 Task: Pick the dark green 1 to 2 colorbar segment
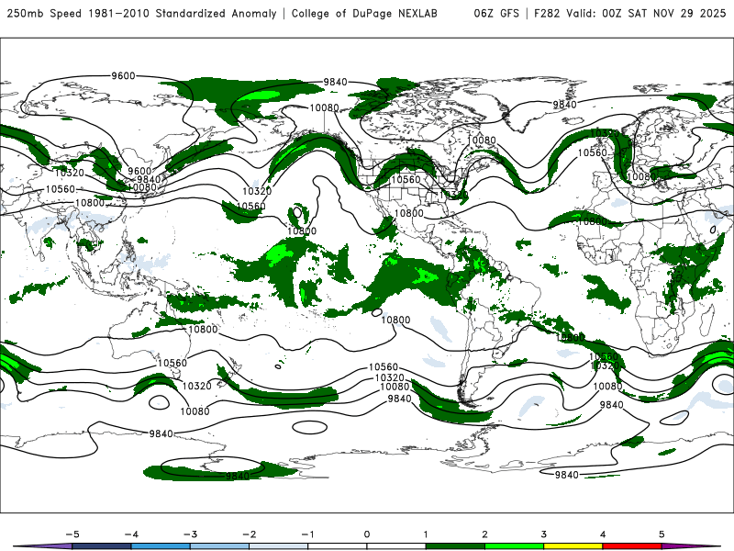point(455,546)
